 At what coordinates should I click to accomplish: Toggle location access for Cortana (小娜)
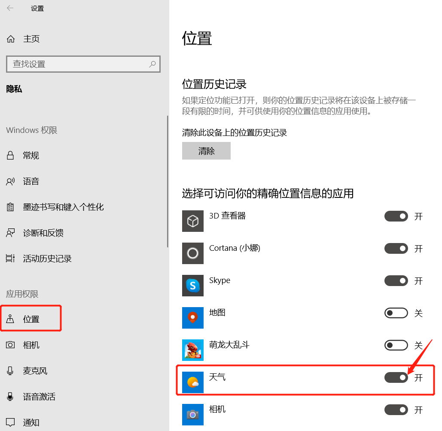396,248
